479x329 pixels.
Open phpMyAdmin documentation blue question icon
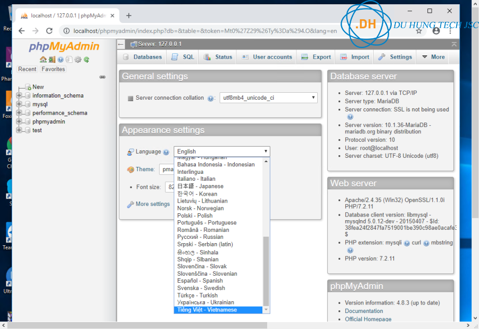61,60
